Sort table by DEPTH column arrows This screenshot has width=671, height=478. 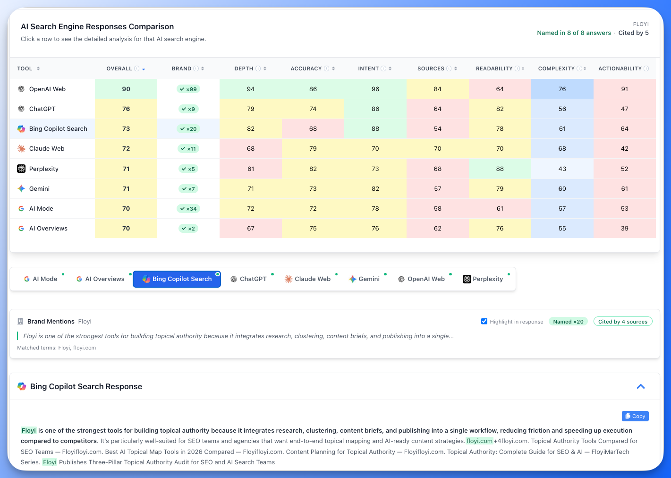click(265, 68)
